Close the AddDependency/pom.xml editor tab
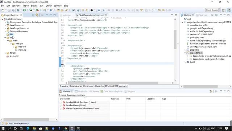Viewport: 232px width, 131px height. point(106,15)
